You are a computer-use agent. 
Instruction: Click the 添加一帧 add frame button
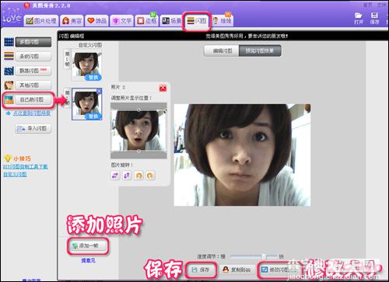point(88,245)
